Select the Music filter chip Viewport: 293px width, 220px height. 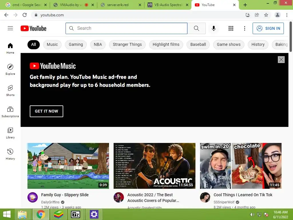click(x=52, y=44)
